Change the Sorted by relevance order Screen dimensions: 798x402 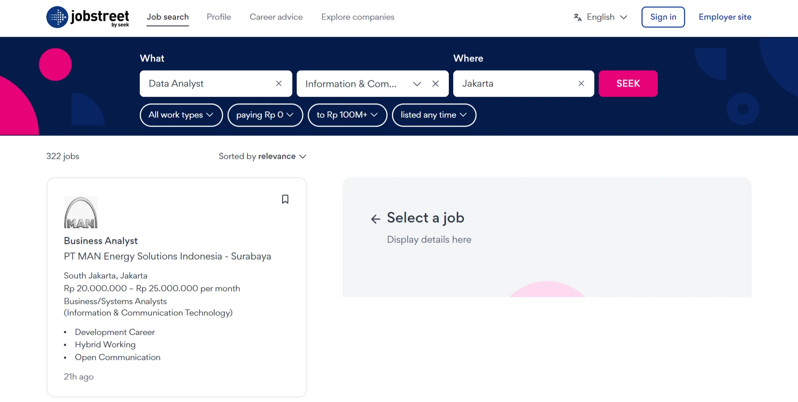click(x=262, y=156)
